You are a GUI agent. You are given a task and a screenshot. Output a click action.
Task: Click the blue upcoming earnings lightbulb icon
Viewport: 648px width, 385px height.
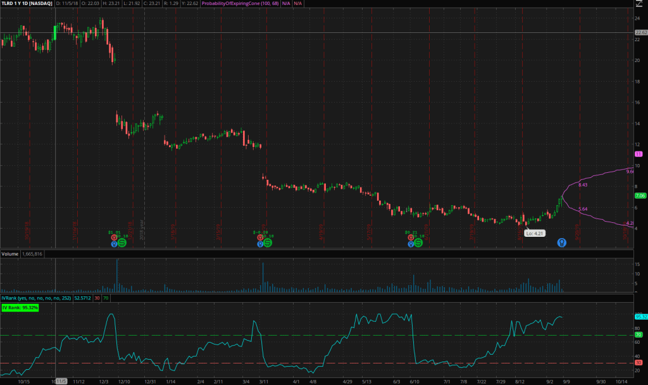[x=561, y=243]
